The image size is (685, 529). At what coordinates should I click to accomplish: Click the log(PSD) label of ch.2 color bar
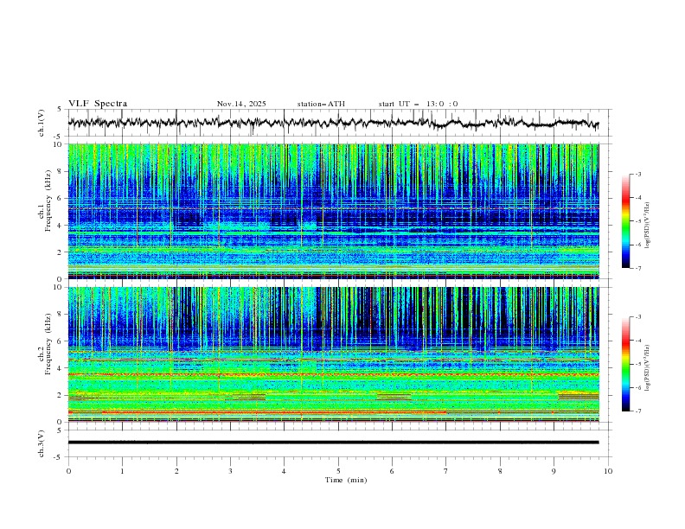(x=648, y=367)
